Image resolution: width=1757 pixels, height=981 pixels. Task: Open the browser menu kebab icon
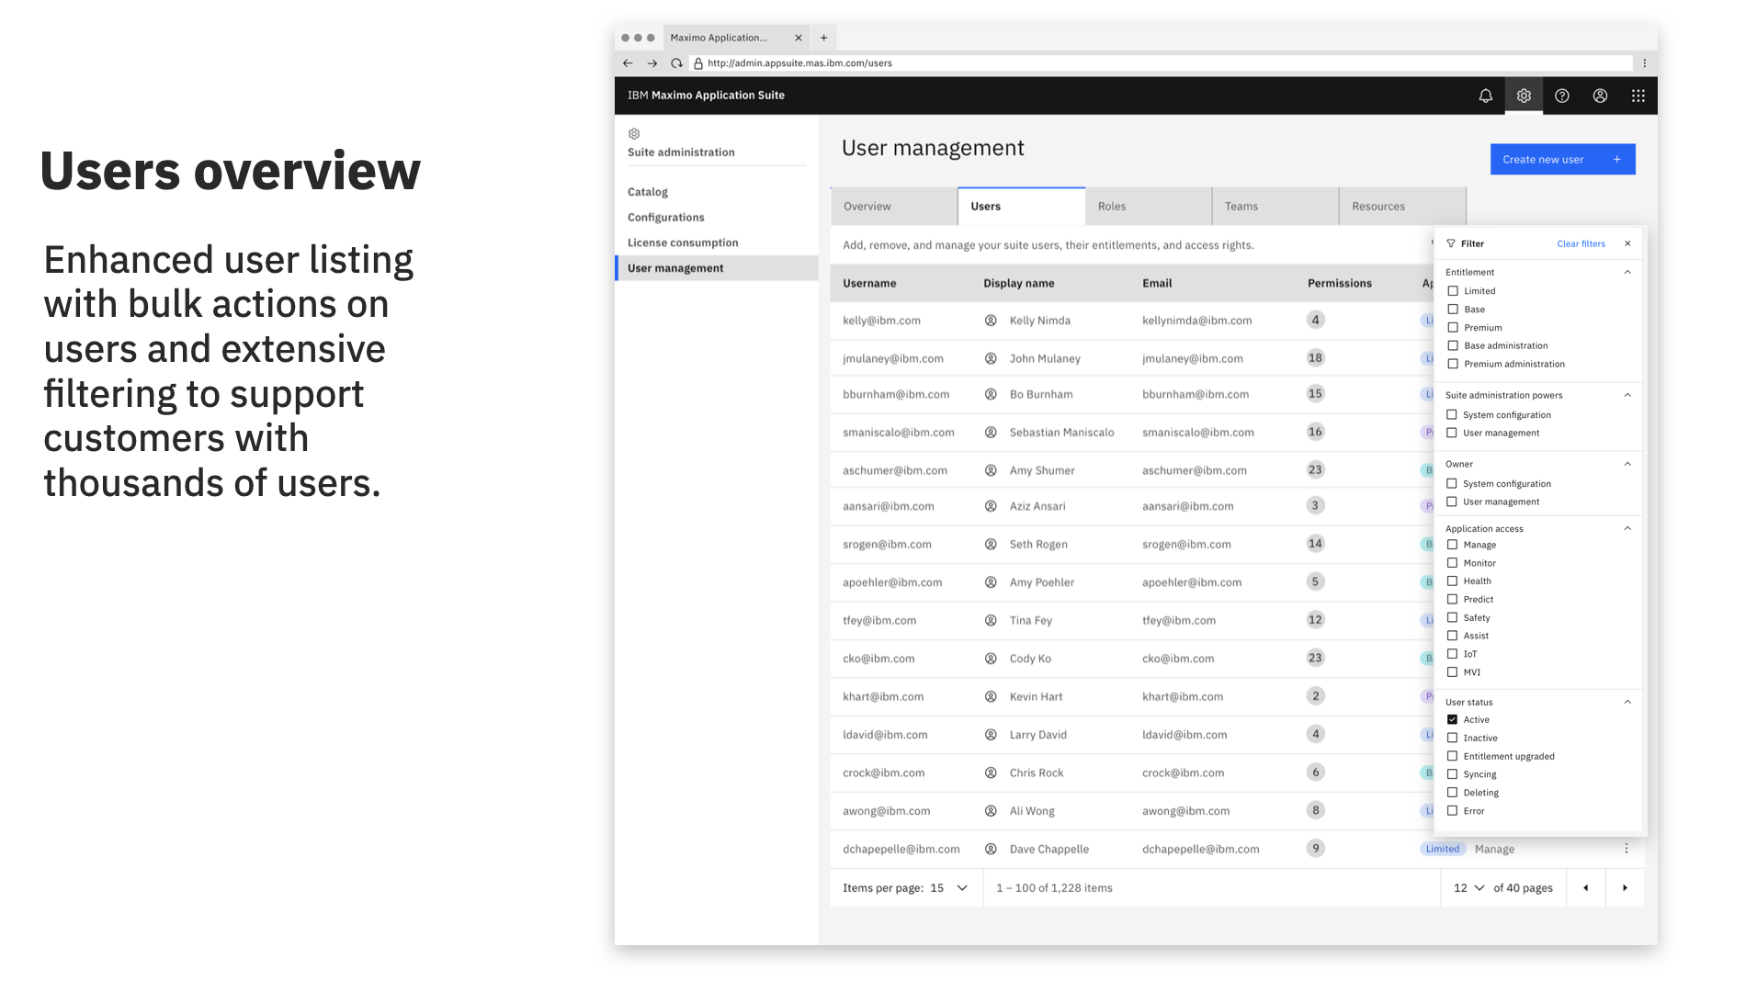click(1644, 63)
